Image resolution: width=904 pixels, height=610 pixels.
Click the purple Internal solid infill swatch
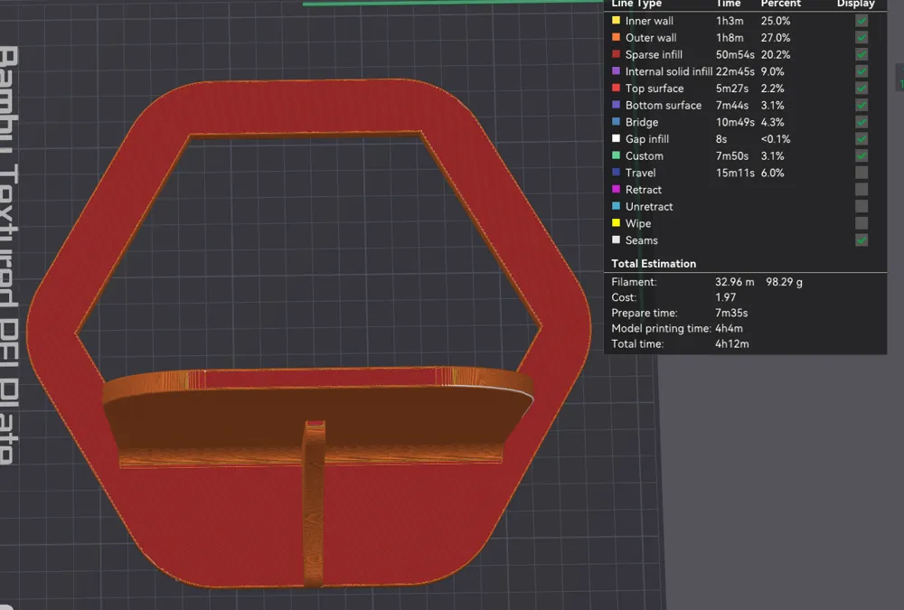tap(616, 71)
